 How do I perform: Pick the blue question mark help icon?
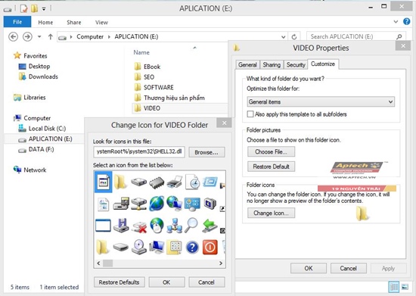pos(192,248)
